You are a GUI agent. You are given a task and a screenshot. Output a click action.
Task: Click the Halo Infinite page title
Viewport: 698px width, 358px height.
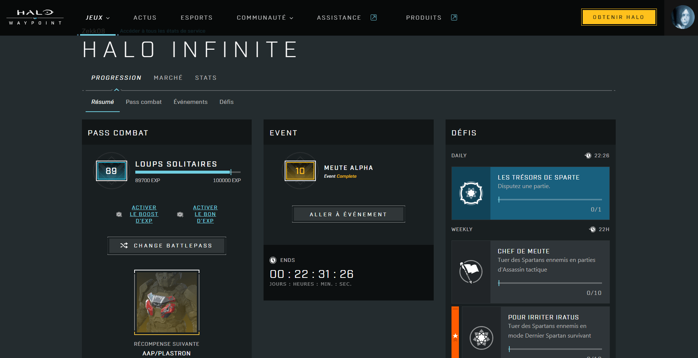pos(190,50)
